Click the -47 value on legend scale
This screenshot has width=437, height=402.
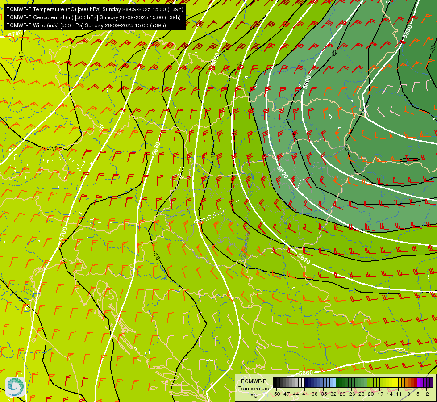coord(286,394)
